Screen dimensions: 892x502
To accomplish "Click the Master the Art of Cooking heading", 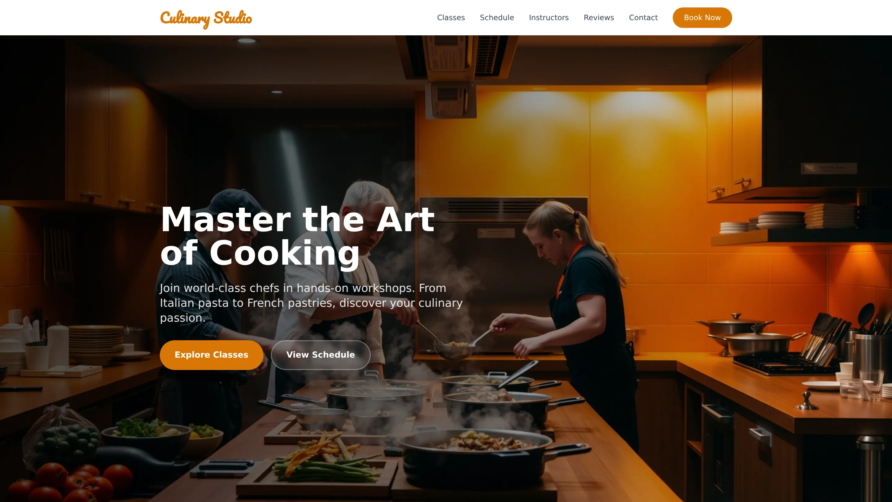I will pyautogui.click(x=297, y=236).
